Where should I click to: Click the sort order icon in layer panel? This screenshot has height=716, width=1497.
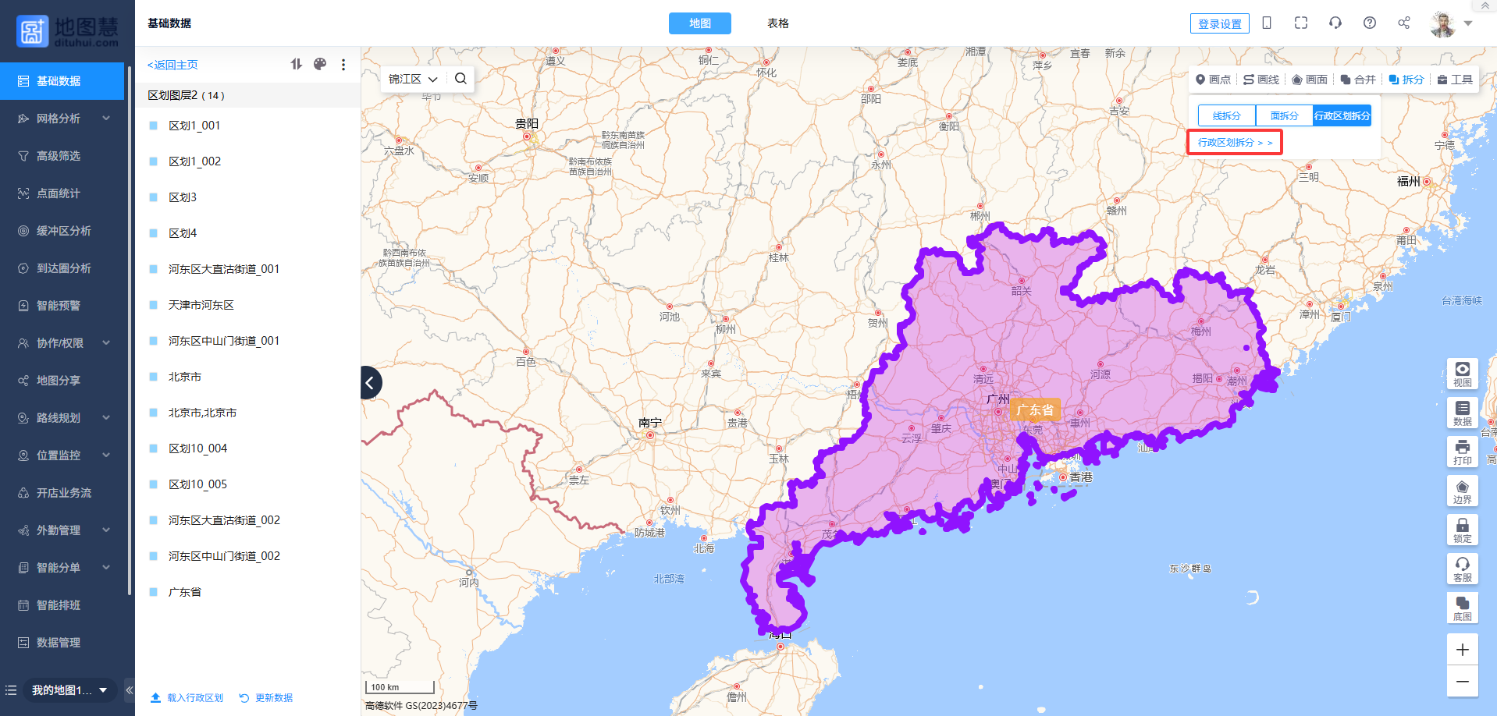(296, 65)
